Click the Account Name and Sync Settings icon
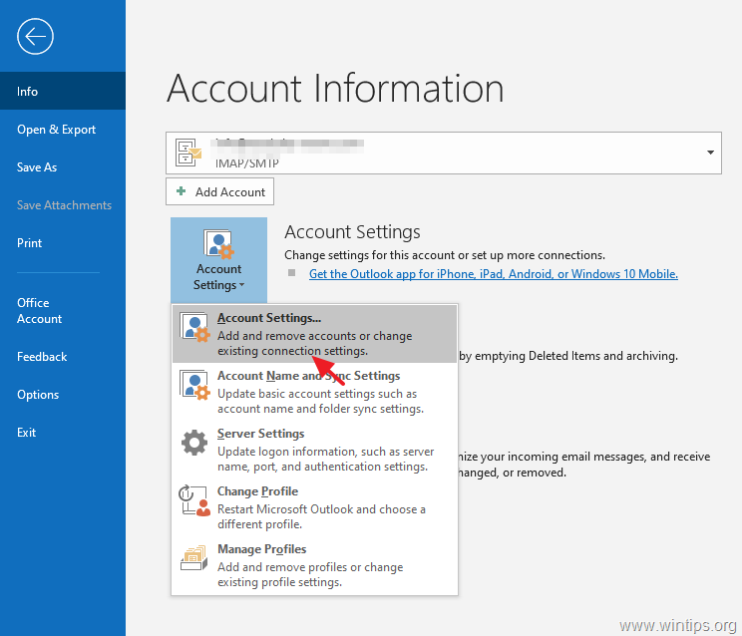The height and width of the screenshot is (636, 742). click(x=194, y=385)
